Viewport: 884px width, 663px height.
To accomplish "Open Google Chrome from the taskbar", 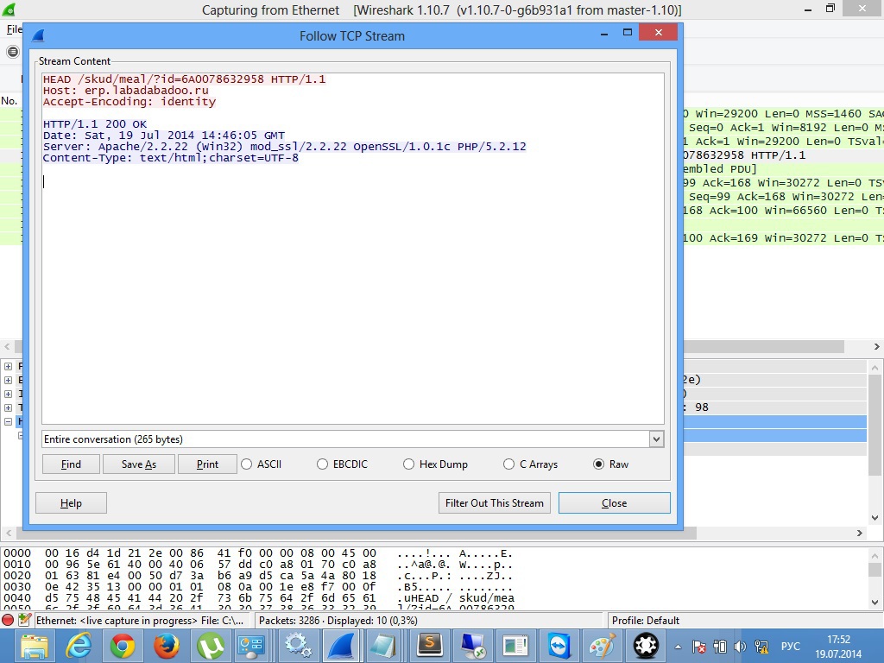I will coord(122,646).
